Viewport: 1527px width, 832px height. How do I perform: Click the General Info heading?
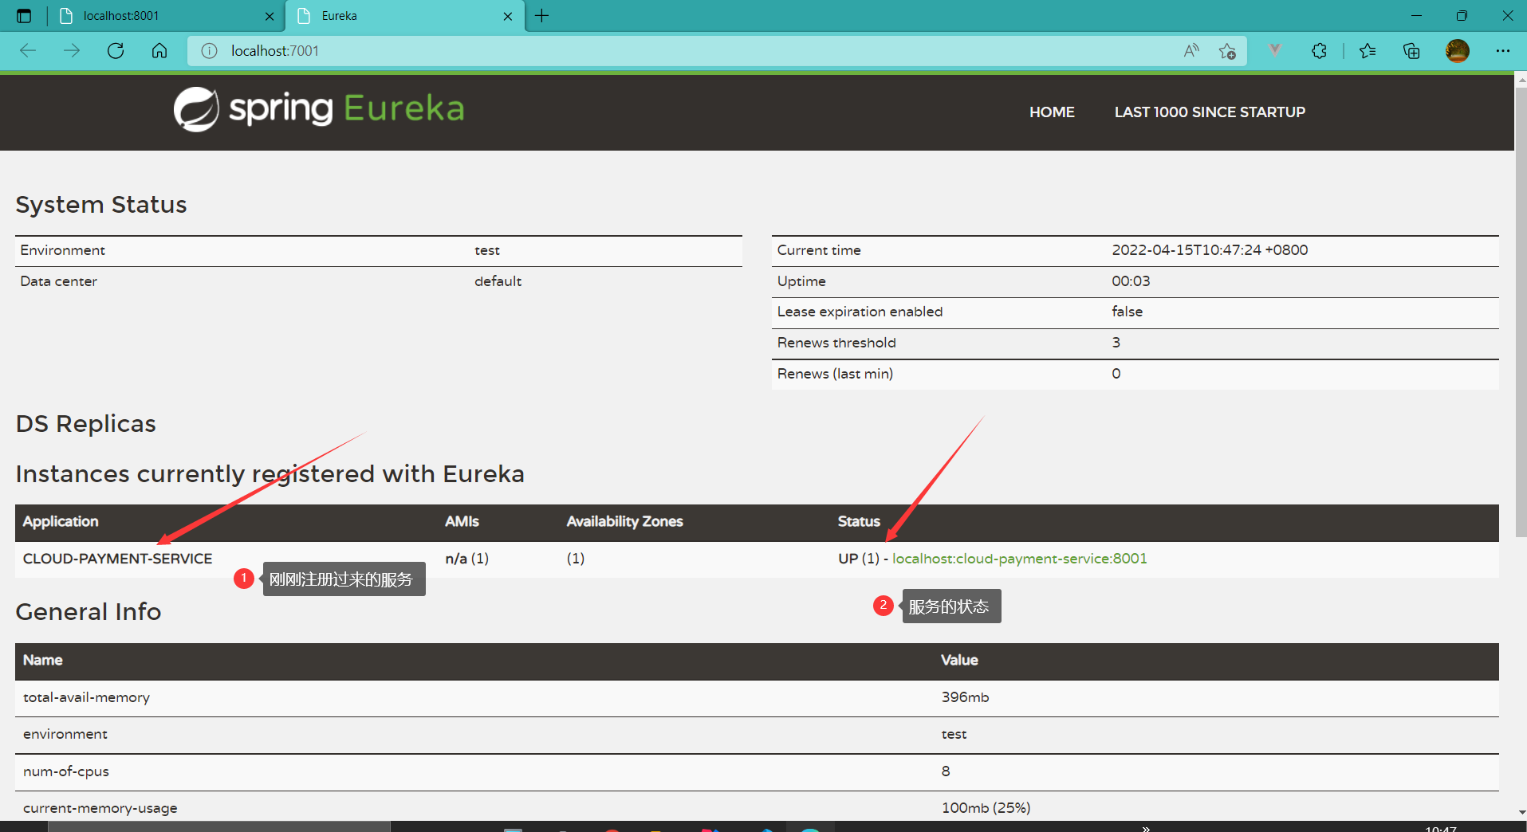coord(89,612)
